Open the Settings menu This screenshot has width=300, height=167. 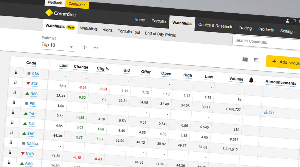point(287,31)
